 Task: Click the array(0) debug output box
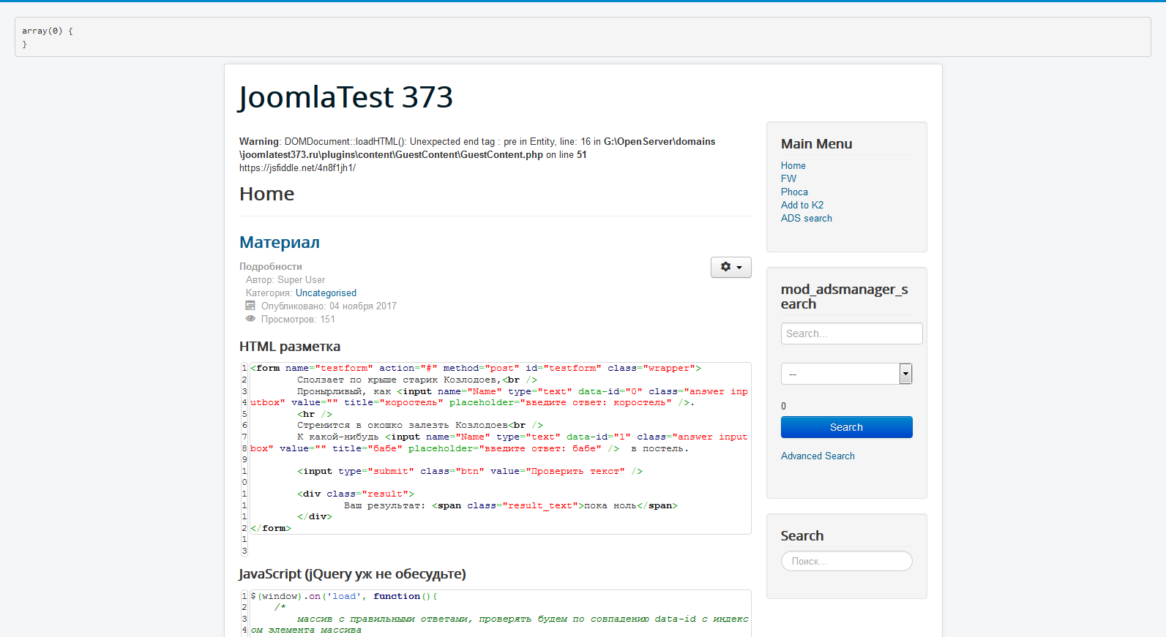583,37
